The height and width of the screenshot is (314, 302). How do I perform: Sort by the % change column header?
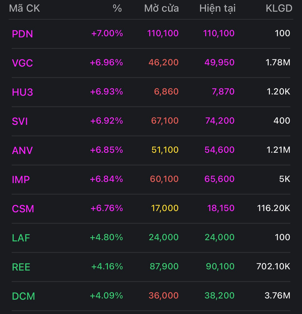[117, 9]
